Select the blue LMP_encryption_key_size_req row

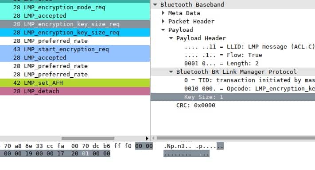[x=75, y=33]
